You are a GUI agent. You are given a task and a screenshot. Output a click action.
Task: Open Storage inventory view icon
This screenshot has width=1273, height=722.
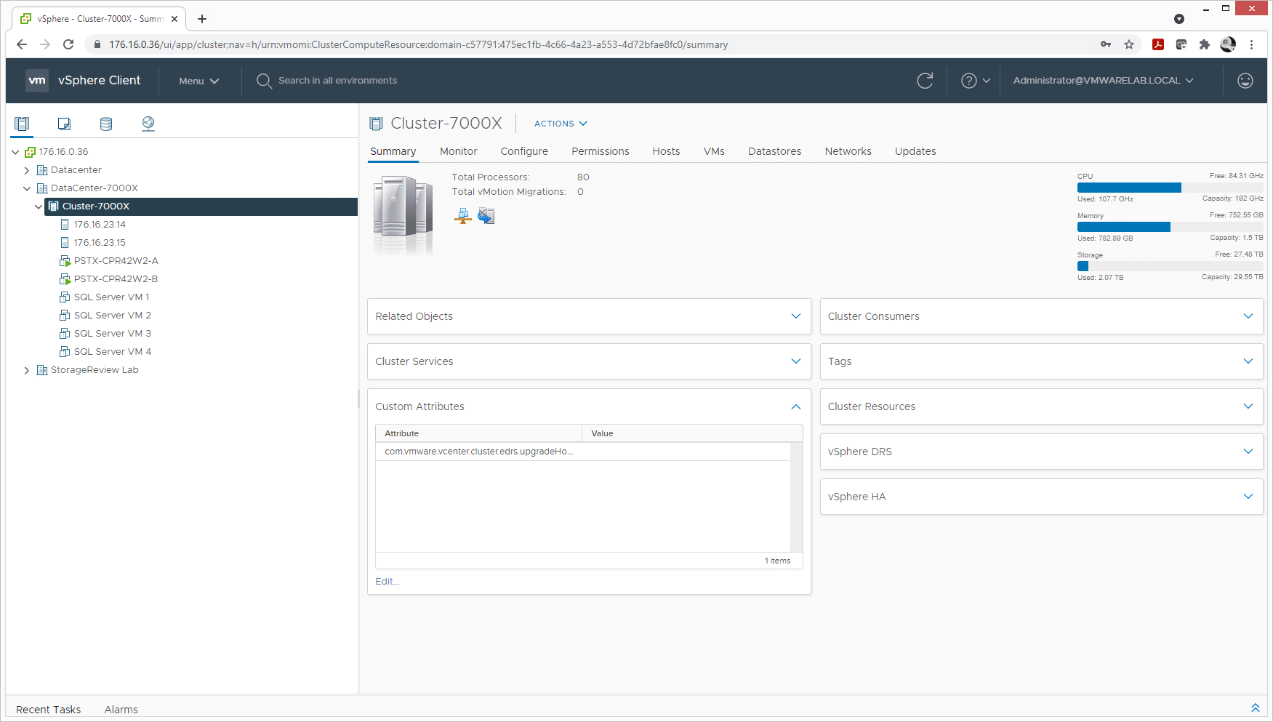click(x=106, y=124)
